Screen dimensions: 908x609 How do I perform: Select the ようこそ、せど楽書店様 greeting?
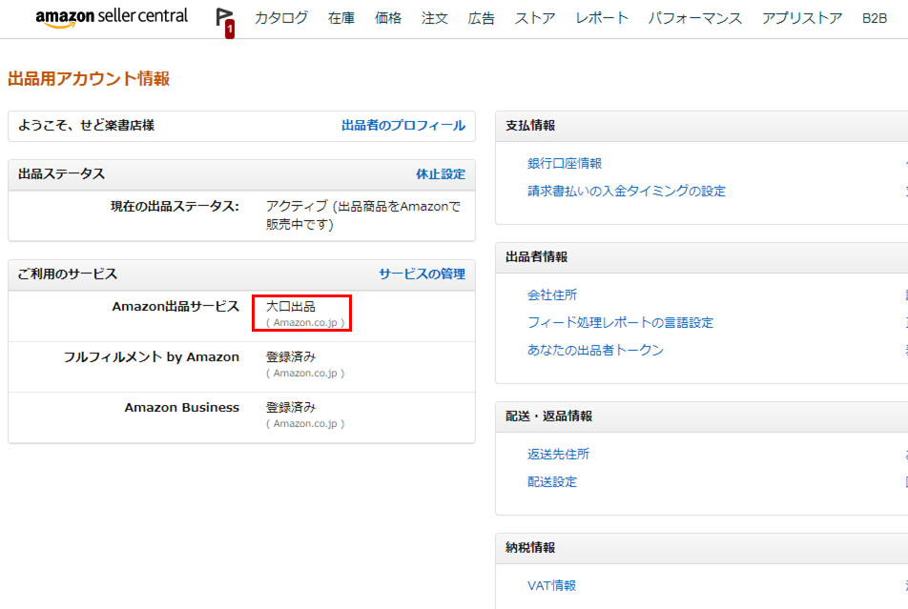click(x=86, y=125)
